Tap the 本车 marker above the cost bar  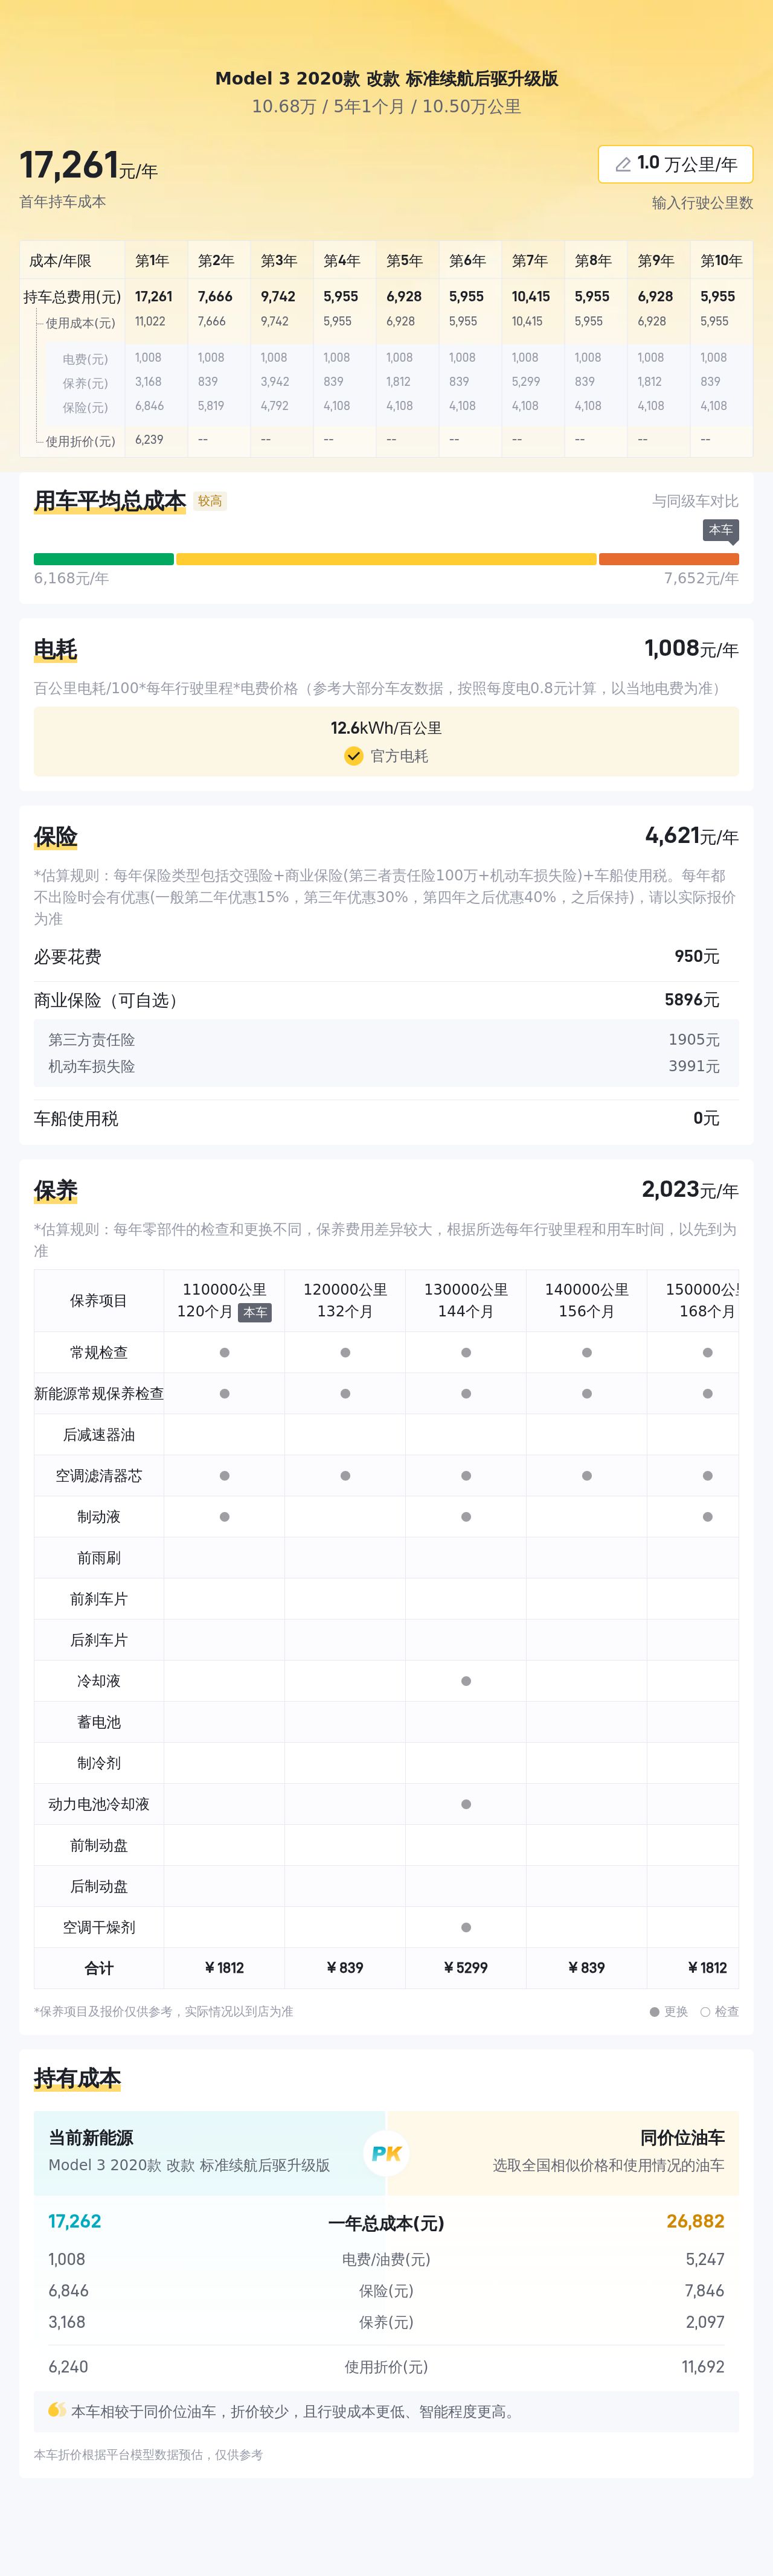tap(721, 530)
